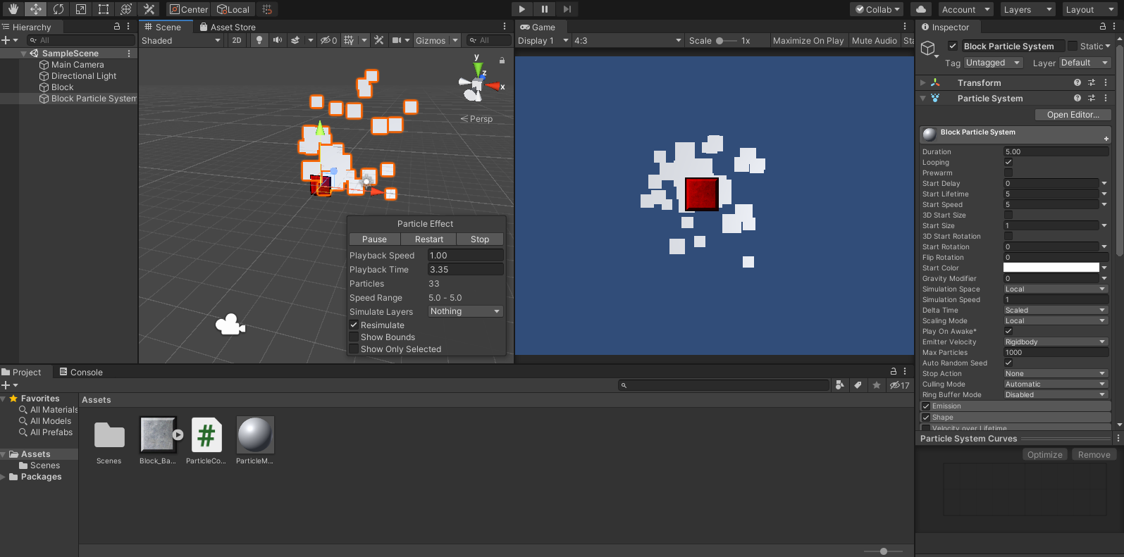The width and height of the screenshot is (1124, 557).
Task: Select the combined Transform tool
Action: 125,9
